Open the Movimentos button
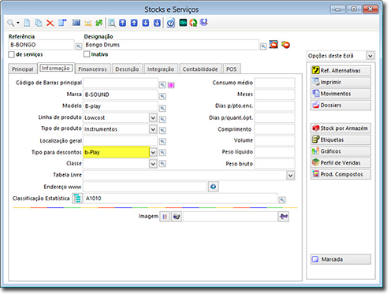 pos(341,94)
